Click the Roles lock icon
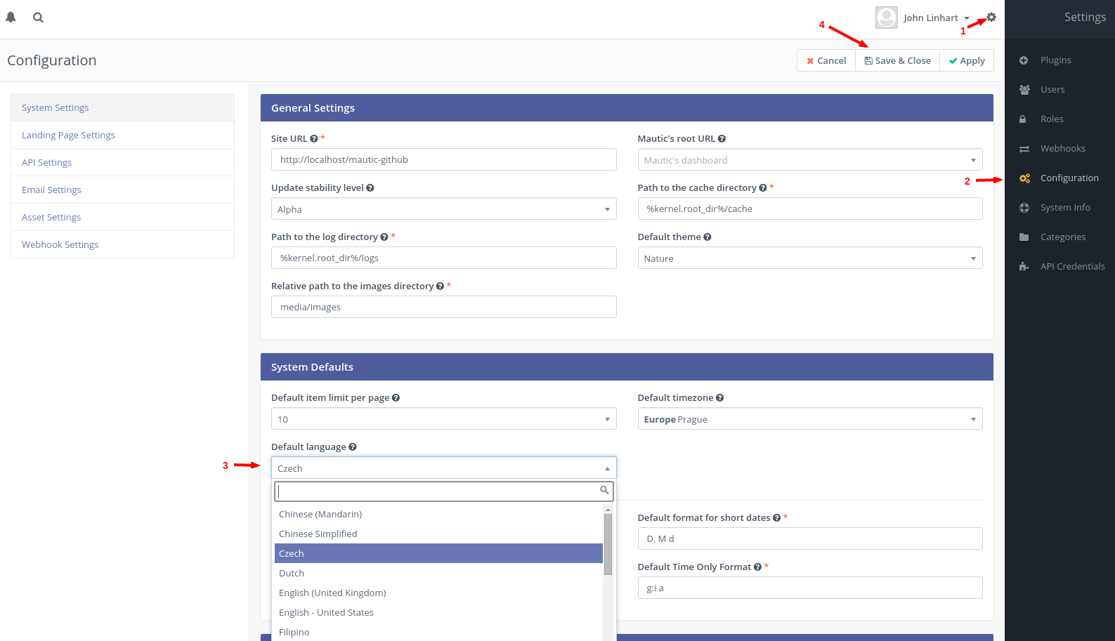Viewport: 1115px width, 641px height. [1023, 119]
